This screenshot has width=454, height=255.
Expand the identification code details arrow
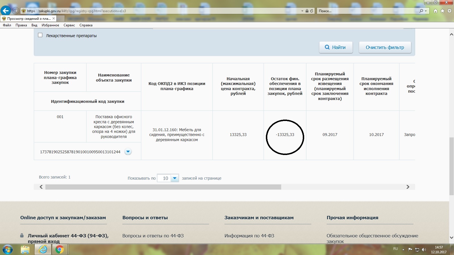pos(128,152)
